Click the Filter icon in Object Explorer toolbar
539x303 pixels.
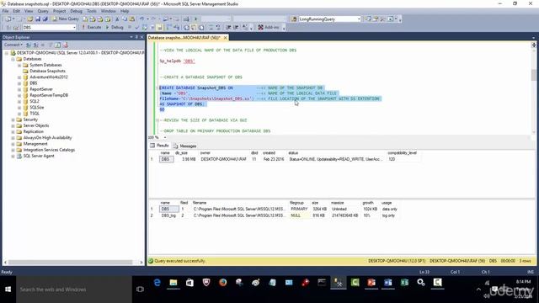51,45
